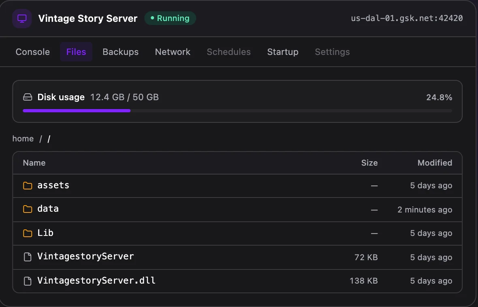Click 5 days ago in assets row
Image resolution: width=478 pixels, height=307 pixels.
pyautogui.click(x=431, y=186)
